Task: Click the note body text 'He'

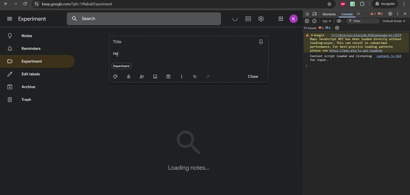Action: [x=115, y=53]
